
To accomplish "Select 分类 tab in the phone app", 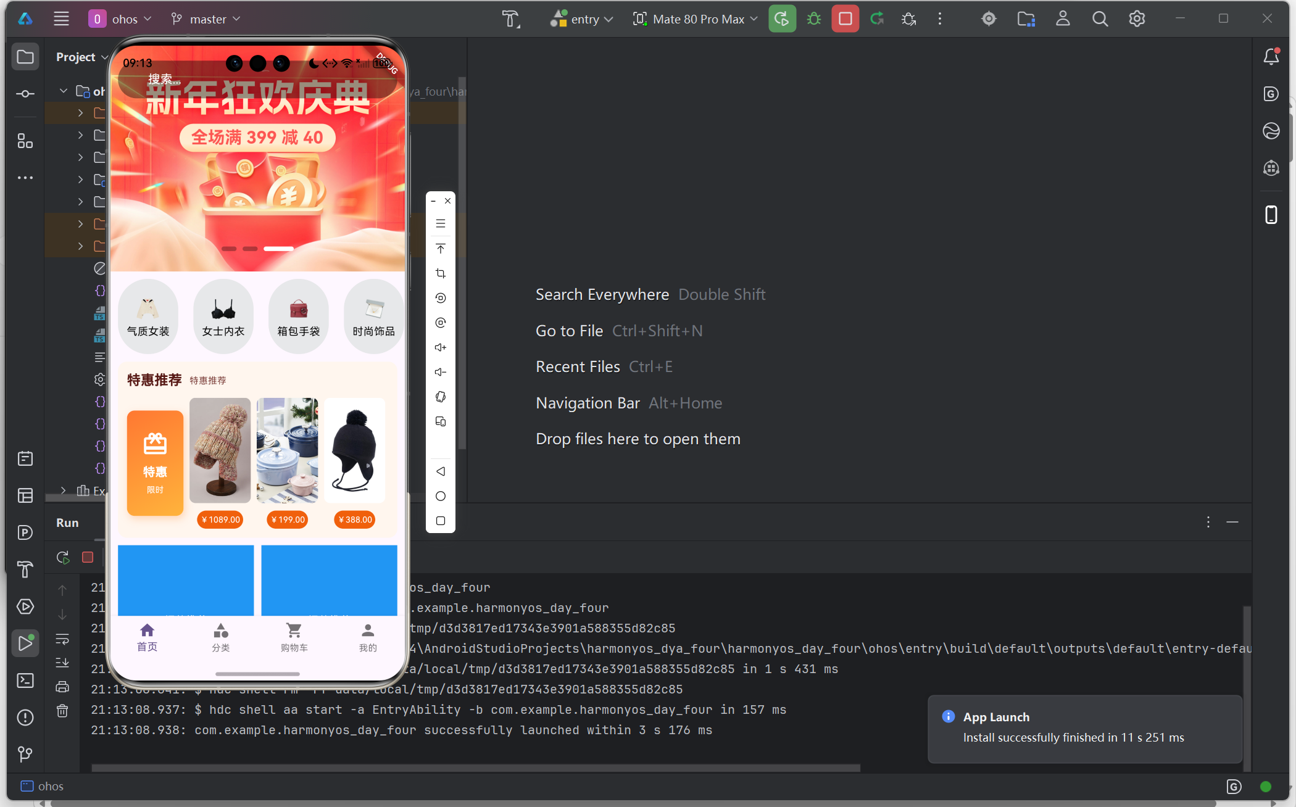I will click(220, 637).
